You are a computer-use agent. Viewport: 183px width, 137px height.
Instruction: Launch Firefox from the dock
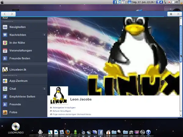[67, 132]
